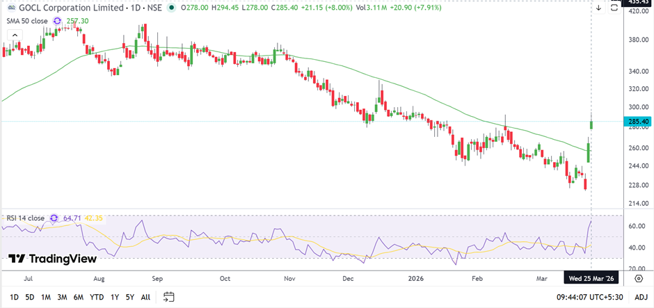The height and width of the screenshot is (308, 654).
Task: Select the 1D time range
Action: click(x=14, y=297)
